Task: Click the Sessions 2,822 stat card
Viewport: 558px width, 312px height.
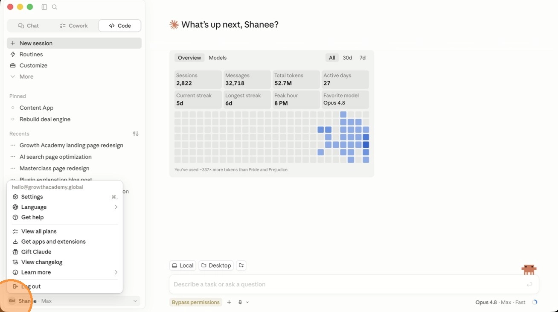Action: (x=198, y=79)
